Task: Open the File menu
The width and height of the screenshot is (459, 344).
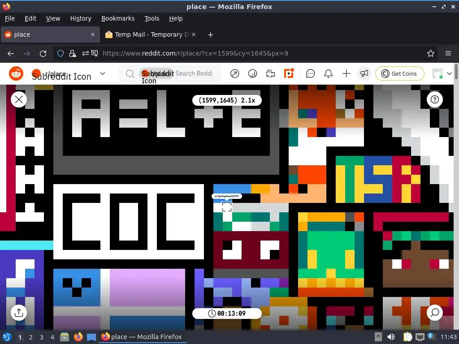Action: click(x=10, y=18)
